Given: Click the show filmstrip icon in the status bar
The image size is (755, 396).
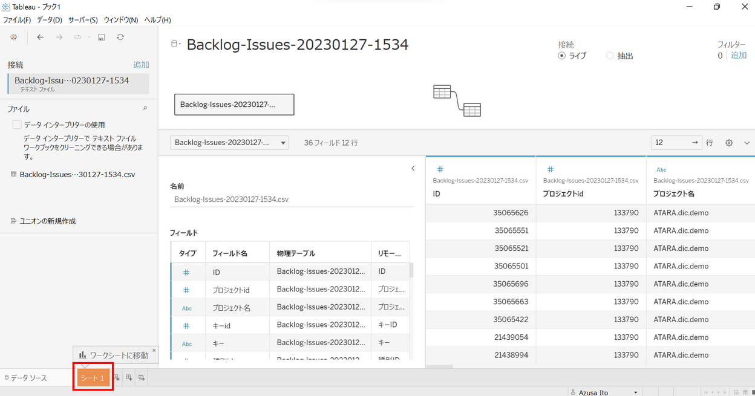Looking at the screenshot, I should pos(745,392).
